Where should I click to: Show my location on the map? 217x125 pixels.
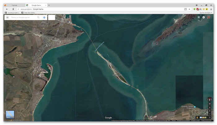click(210, 107)
